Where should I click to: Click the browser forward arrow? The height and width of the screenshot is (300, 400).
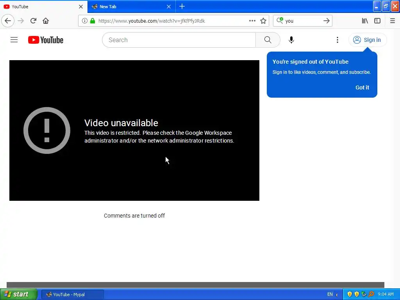click(21, 21)
